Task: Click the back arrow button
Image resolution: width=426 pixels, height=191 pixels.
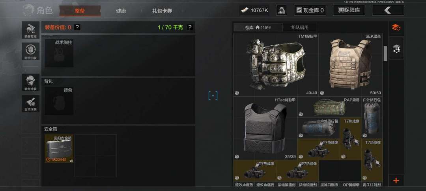Action: click(x=388, y=10)
